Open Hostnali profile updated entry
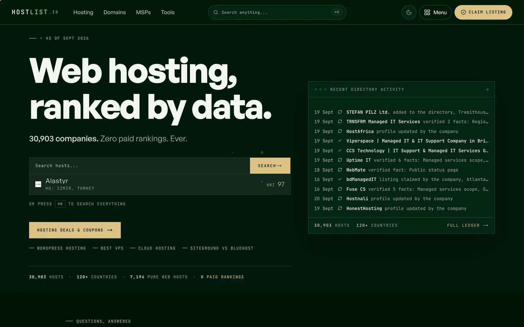The width and height of the screenshot is (524, 327). (401, 199)
